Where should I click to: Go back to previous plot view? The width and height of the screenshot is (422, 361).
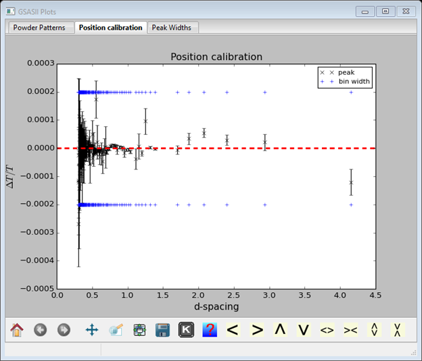[x=41, y=330]
